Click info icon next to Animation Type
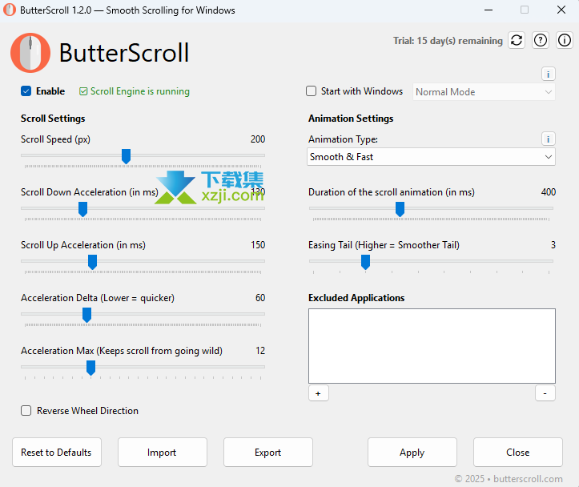Image resolution: width=579 pixels, height=487 pixels. point(549,139)
